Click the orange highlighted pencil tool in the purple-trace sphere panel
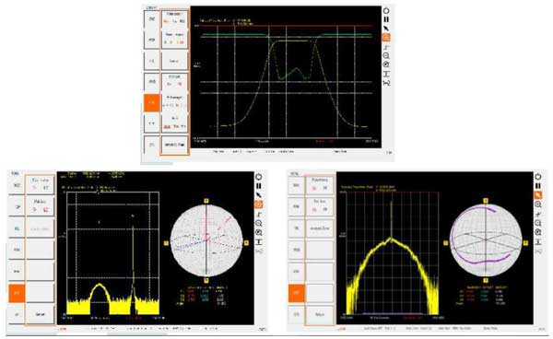553x339 pixels. click(x=538, y=195)
